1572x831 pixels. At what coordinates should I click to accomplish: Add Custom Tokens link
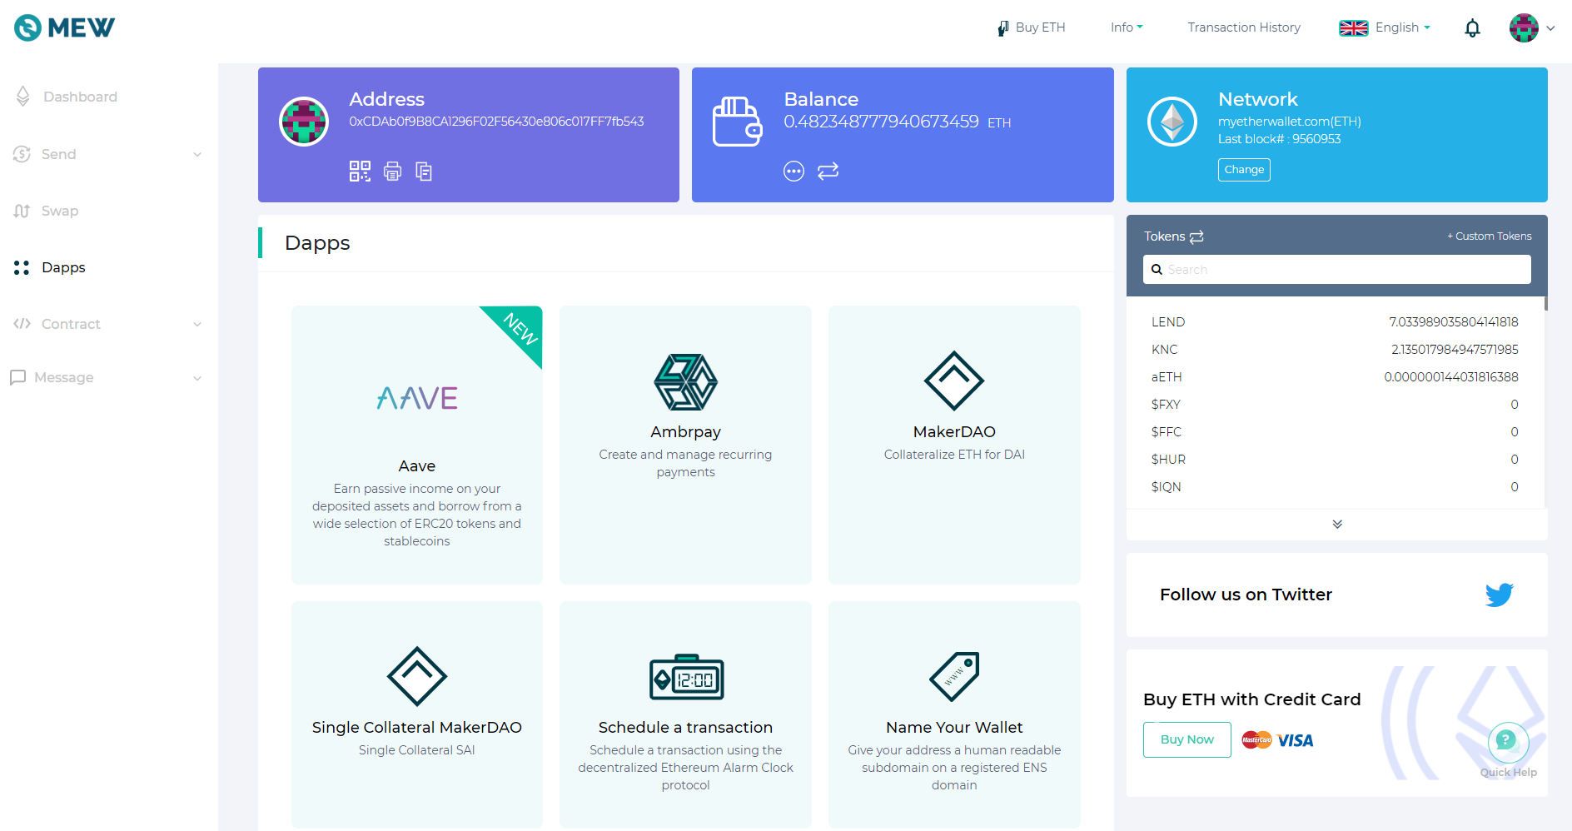coord(1489,236)
